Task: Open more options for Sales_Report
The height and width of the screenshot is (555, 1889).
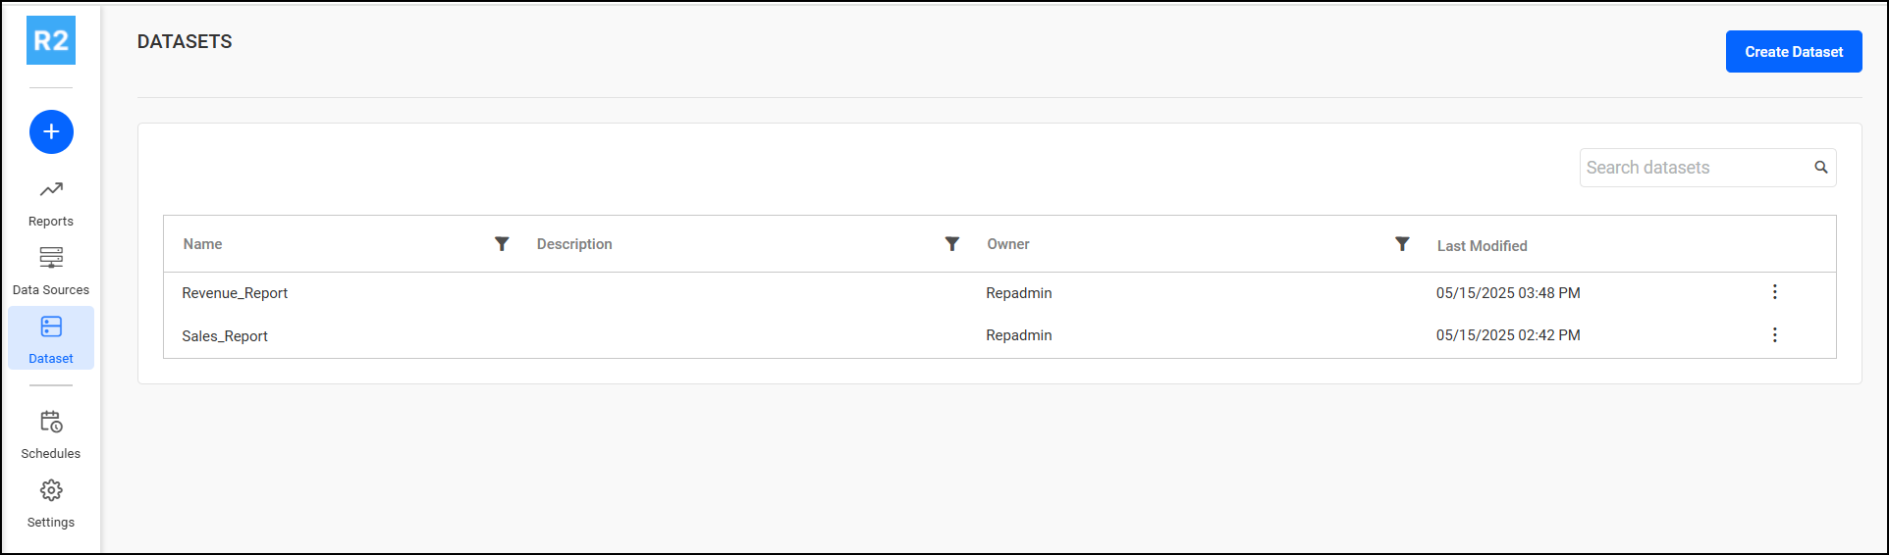Action: [x=1774, y=335]
